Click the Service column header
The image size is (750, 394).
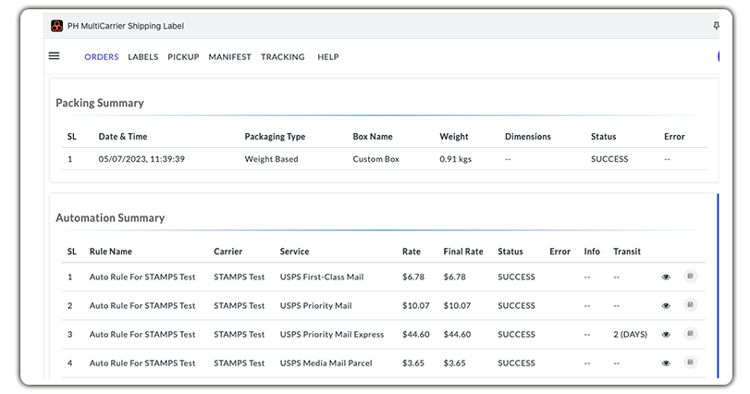(295, 252)
